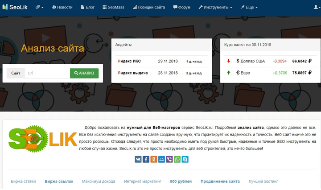Open the Биржа ссылок link
The width and height of the screenshot is (321, 190).
pyautogui.click(x=59, y=182)
